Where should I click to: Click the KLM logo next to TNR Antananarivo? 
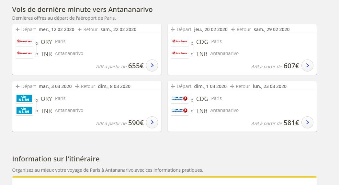click(24, 110)
